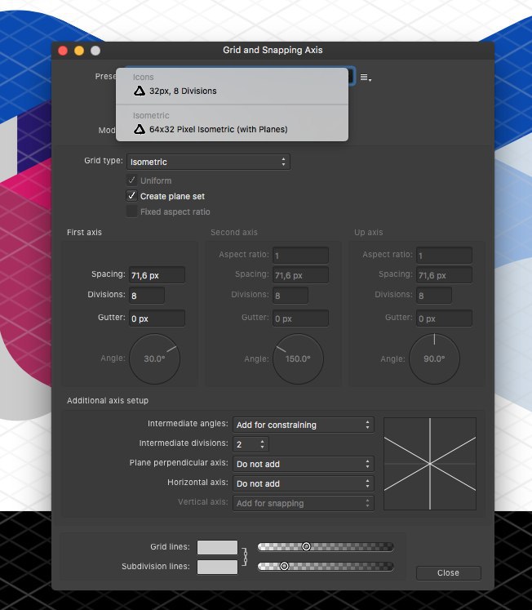Toggle Fixed aspect ratio checkbox
Image resolution: width=532 pixels, height=610 pixels.
pos(131,211)
